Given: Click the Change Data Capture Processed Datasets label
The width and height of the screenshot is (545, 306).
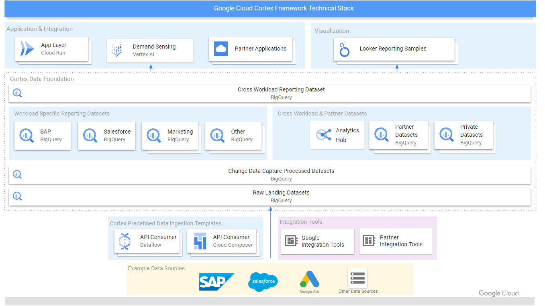Looking at the screenshot, I should pos(281,171).
